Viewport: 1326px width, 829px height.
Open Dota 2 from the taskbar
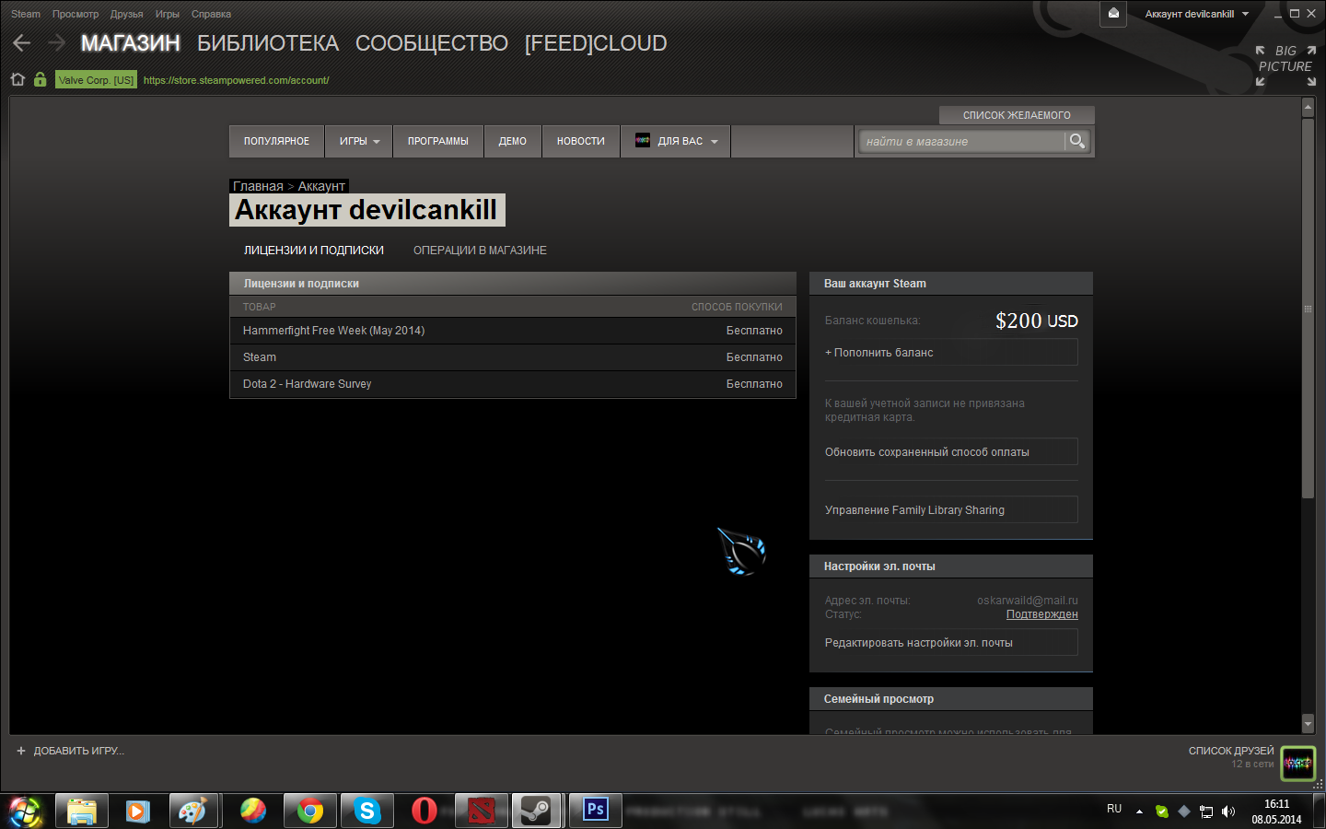click(x=482, y=811)
